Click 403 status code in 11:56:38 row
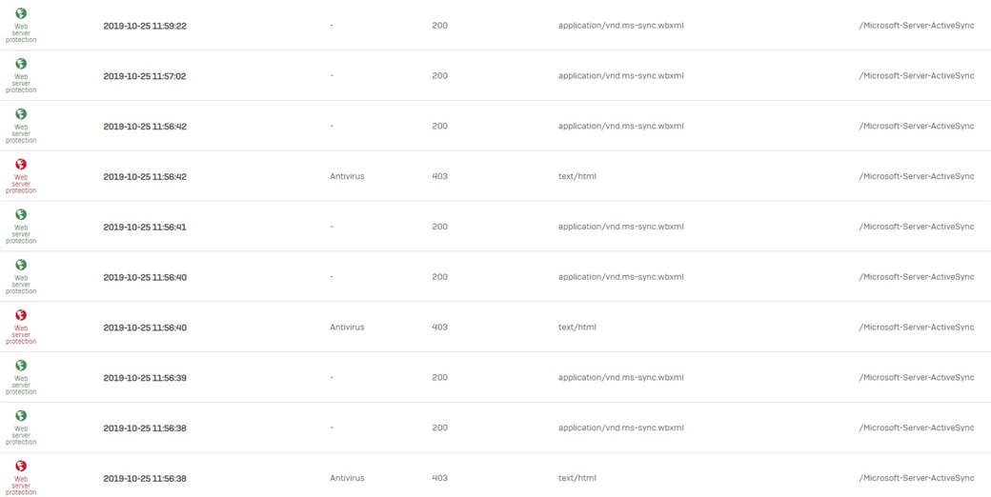Viewport: 991px width, 497px height. [x=439, y=478]
